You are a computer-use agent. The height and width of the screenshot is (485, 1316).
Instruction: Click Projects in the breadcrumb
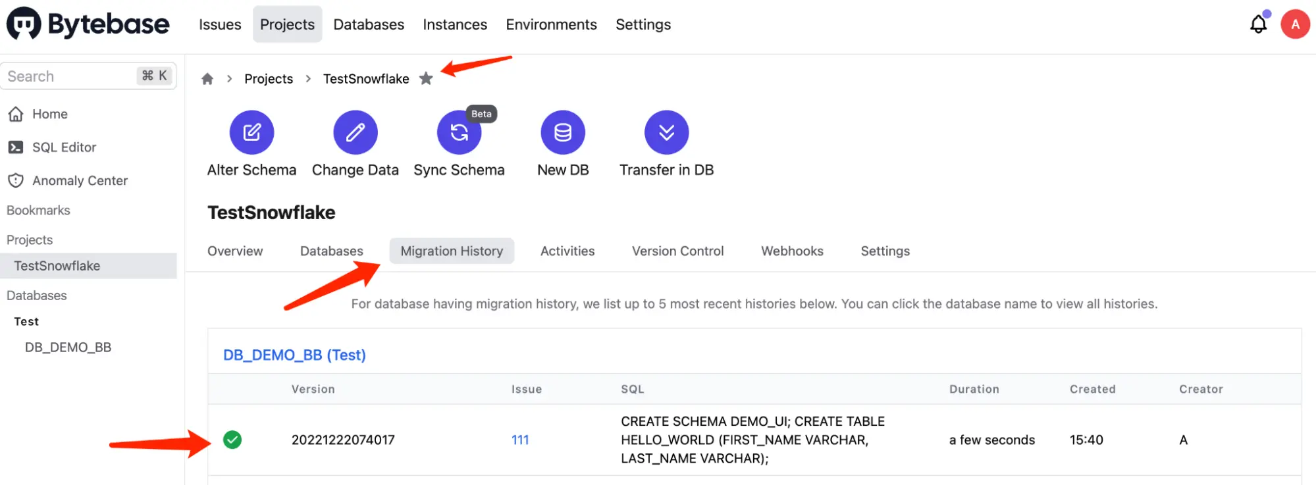pyautogui.click(x=269, y=79)
